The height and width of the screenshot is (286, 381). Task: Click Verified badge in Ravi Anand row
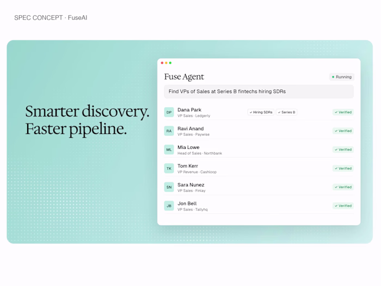[x=343, y=131]
